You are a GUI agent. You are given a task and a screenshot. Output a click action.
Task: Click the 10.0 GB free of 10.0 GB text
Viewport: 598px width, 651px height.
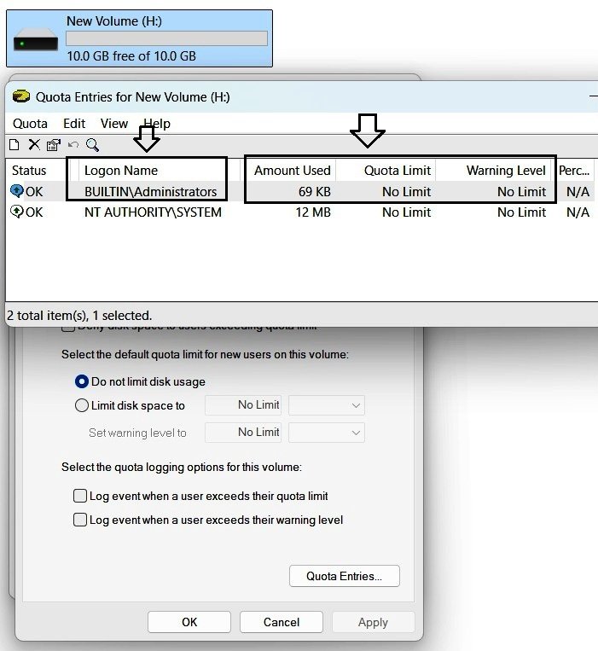pos(131,56)
